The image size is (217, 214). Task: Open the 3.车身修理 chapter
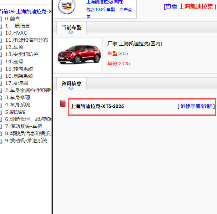pyautogui.click(x=17, y=97)
